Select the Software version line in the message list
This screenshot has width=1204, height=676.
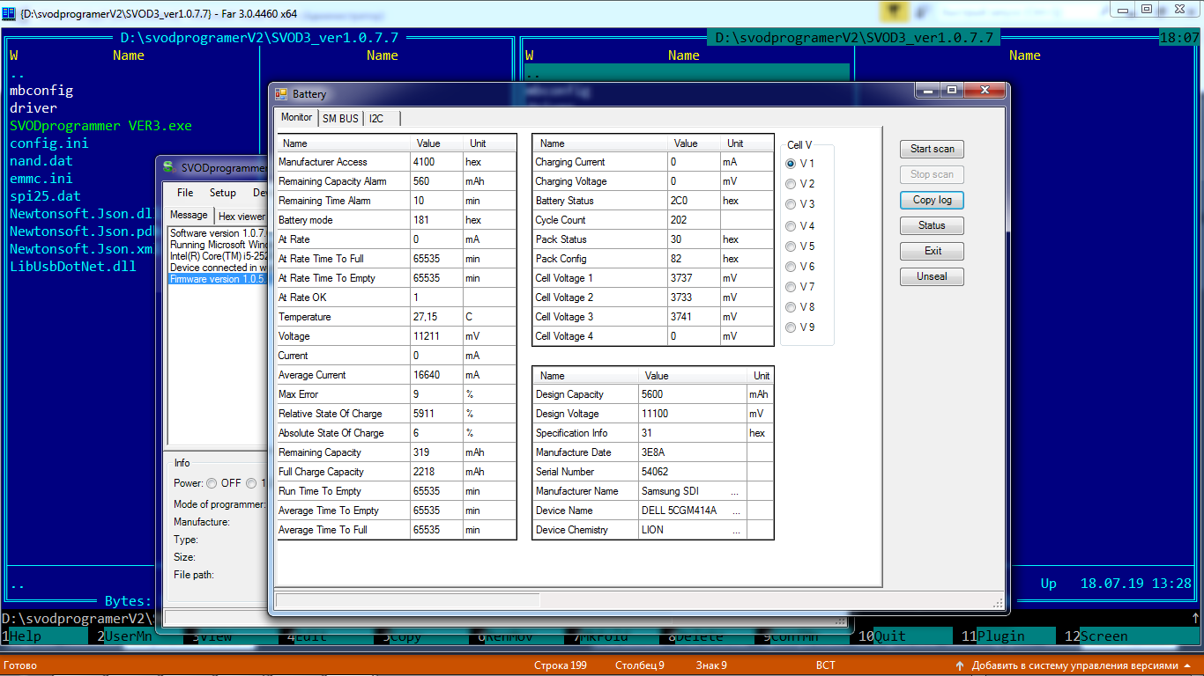(219, 233)
